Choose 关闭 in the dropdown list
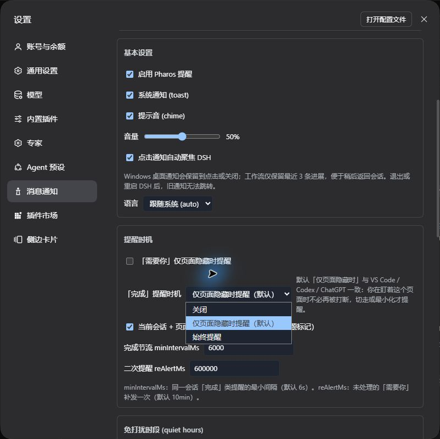440x439 pixels. [x=239, y=310]
